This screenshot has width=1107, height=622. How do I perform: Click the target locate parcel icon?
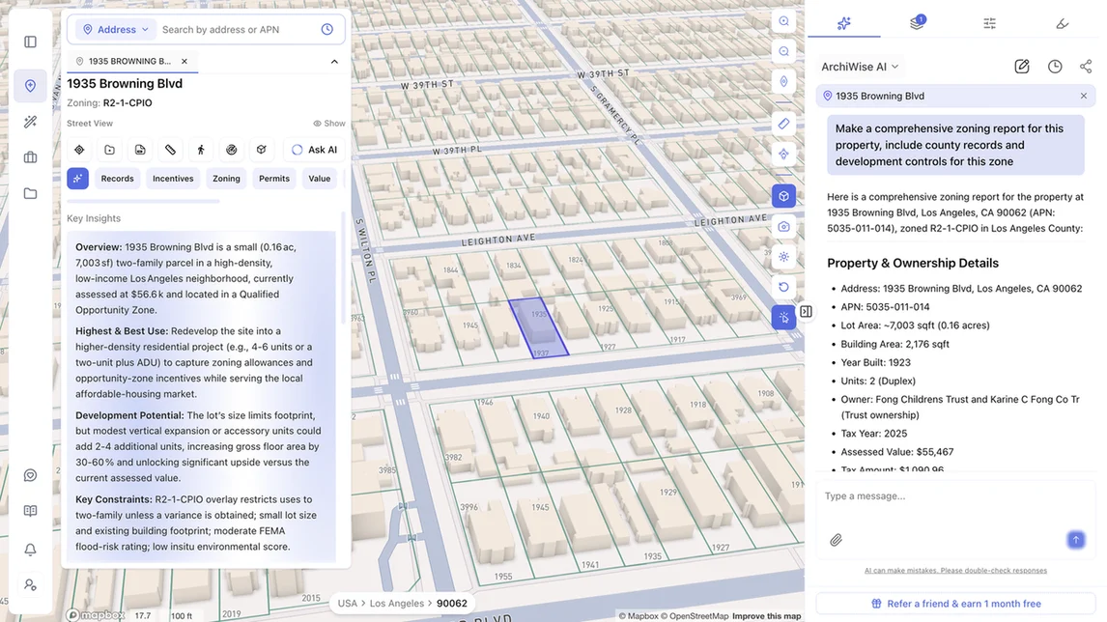point(79,150)
